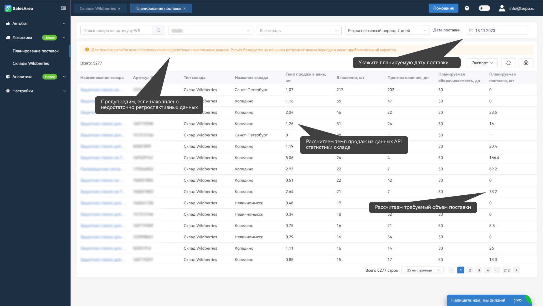543x306 pixels.
Task: Click the Название склада column header
Action: [x=251, y=78]
